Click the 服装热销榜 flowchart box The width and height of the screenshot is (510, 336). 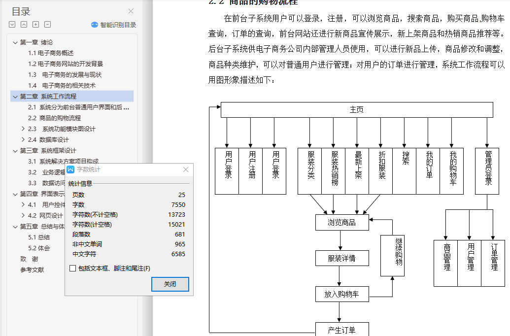click(x=334, y=171)
